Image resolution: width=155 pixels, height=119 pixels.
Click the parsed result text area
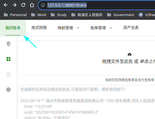pos(86,102)
